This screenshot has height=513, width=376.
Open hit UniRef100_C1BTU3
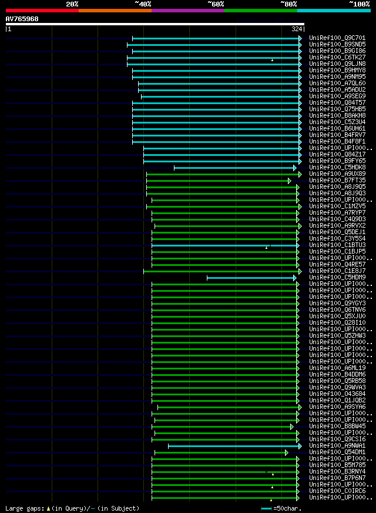337,245
